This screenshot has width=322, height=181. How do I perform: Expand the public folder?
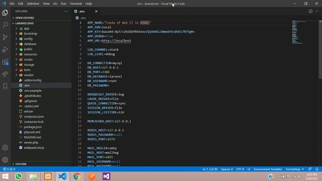click(x=41, y=49)
